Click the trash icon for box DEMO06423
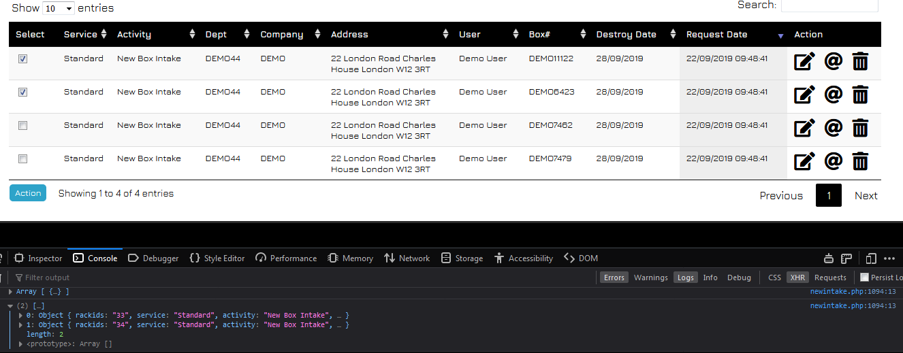The image size is (903, 353). [x=861, y=95]
